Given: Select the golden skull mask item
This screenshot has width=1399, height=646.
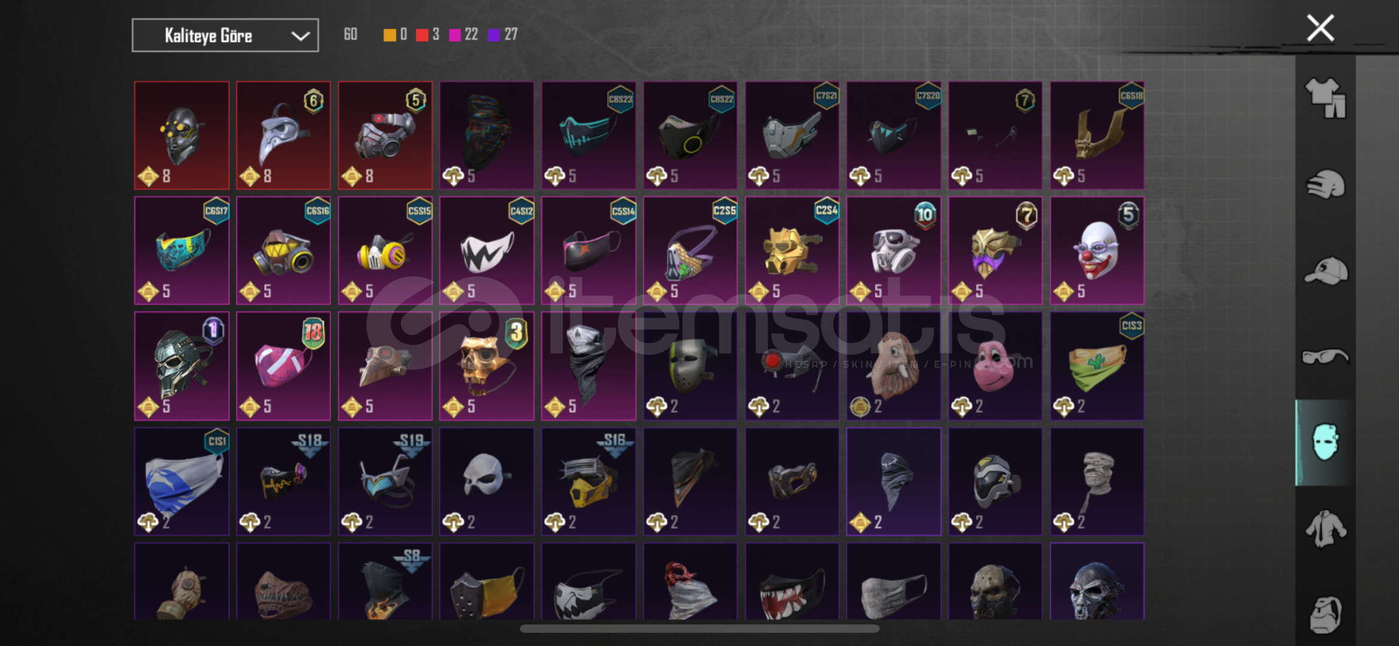Looking at the screenshot, I should pyautogui.click(x=487, y=366).
